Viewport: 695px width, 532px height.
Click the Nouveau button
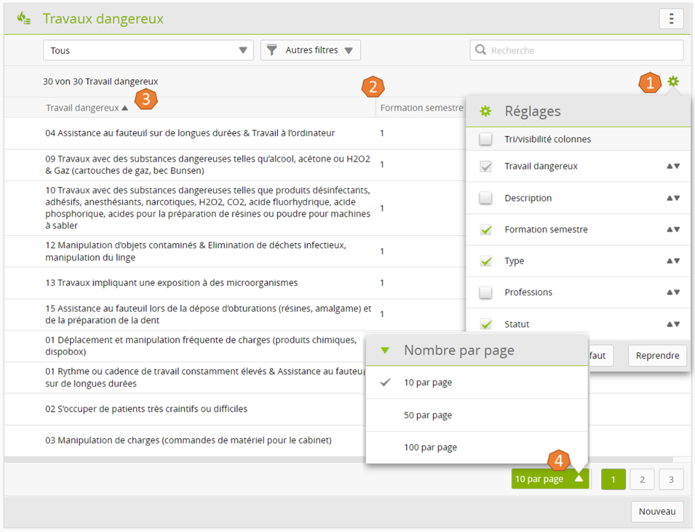657,512
